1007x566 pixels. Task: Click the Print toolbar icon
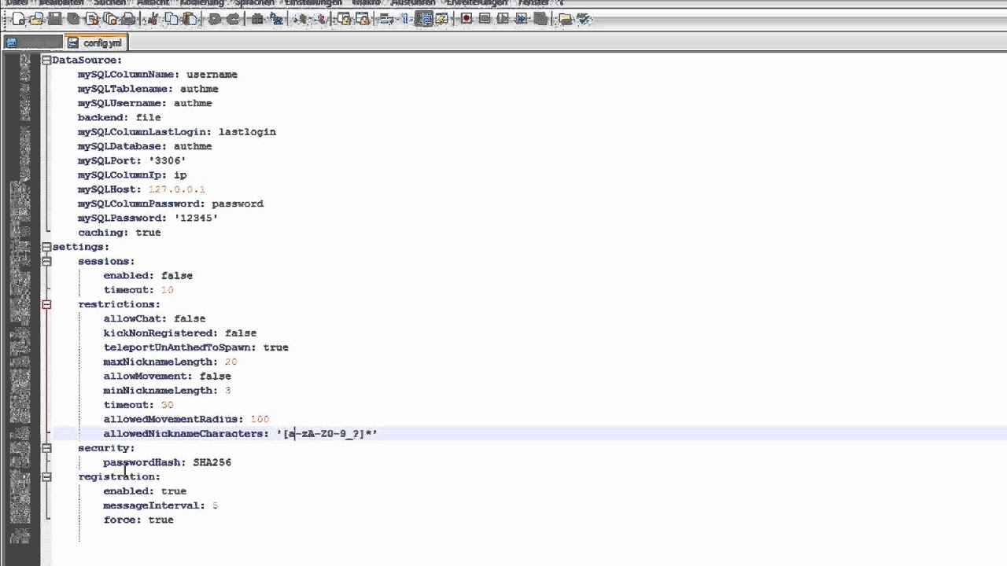(x=128, y=19)
